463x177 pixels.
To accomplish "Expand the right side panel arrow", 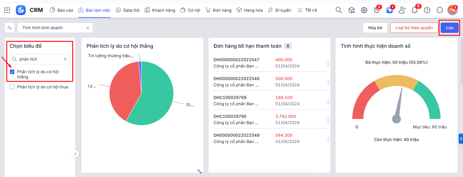I will click(x=461, y=139).
